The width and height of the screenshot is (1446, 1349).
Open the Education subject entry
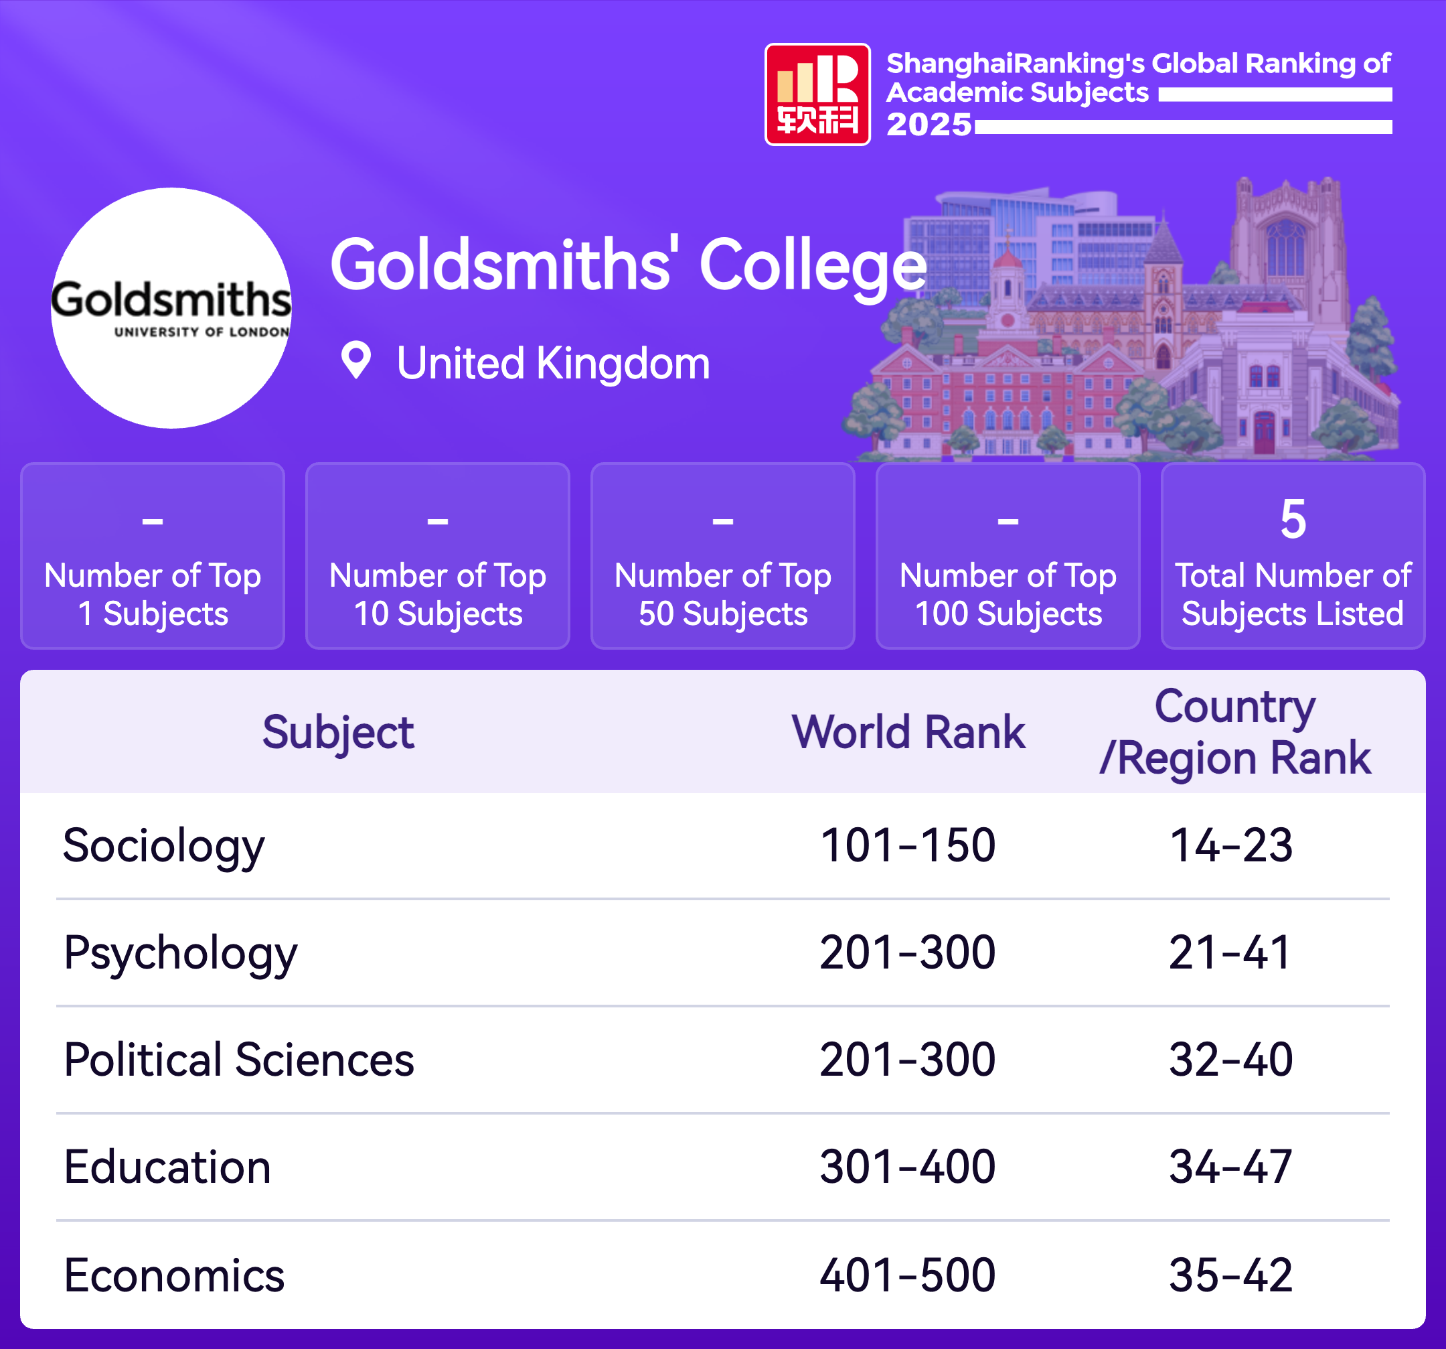pyautogui.click(x=167, y=1167)
